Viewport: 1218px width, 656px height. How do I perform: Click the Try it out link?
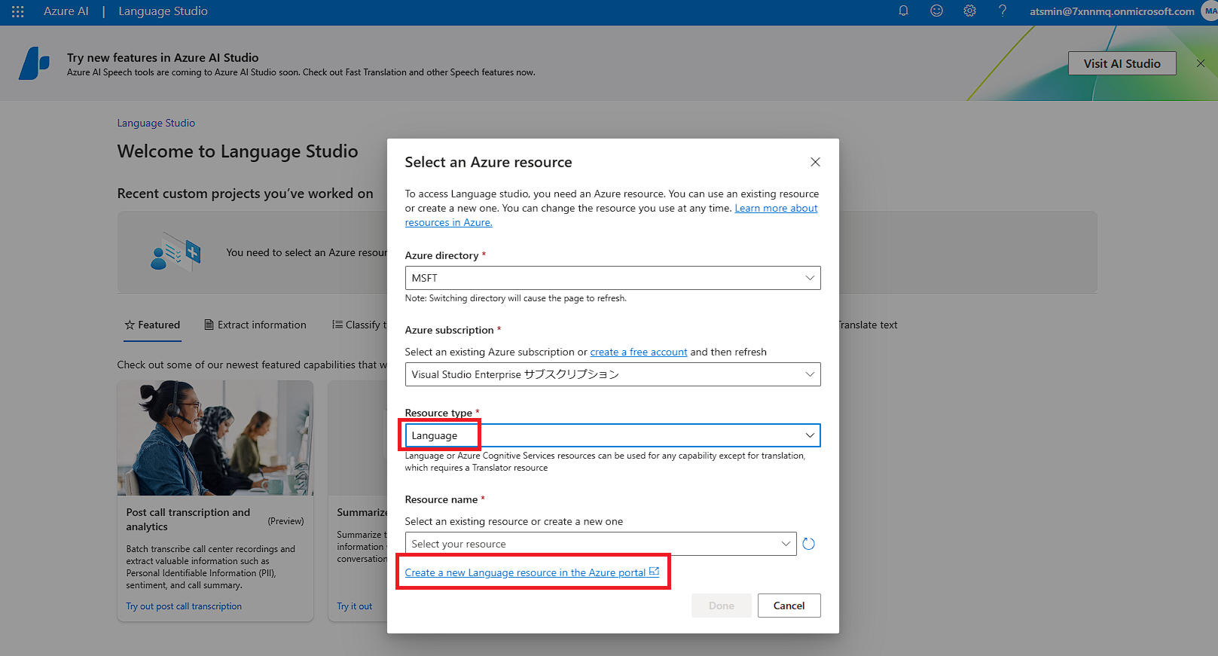354,606
